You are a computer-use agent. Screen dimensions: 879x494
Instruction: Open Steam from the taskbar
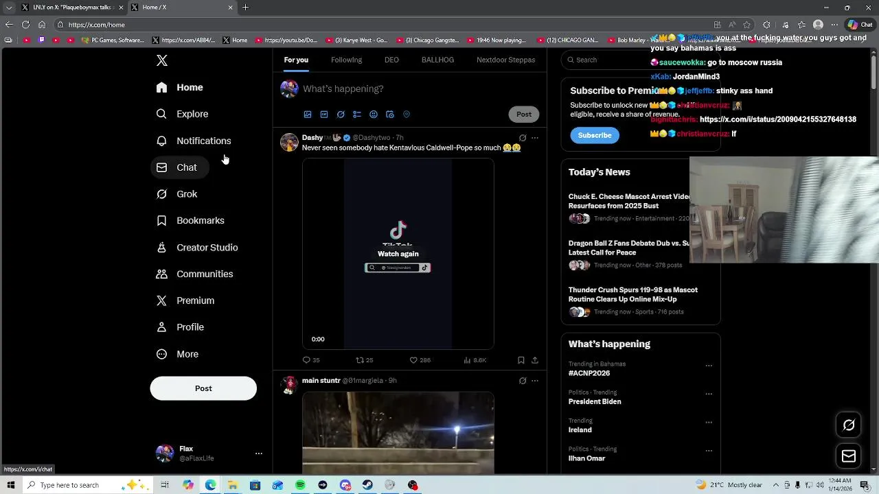click(x=367, y=485)
